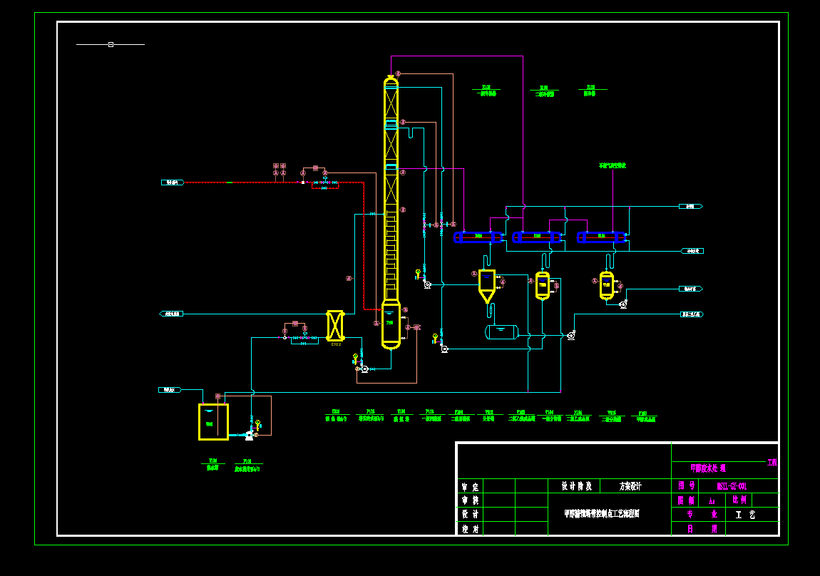Select instrument bubble on column top

click(x=398, y=73)
